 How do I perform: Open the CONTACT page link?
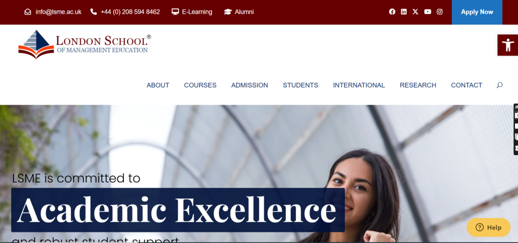point(466,85)
